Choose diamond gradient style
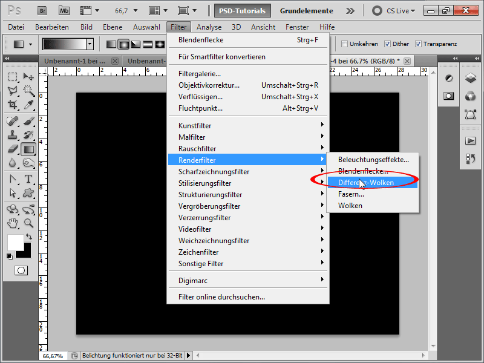This screenshot has height=363, width=484. 160,44
